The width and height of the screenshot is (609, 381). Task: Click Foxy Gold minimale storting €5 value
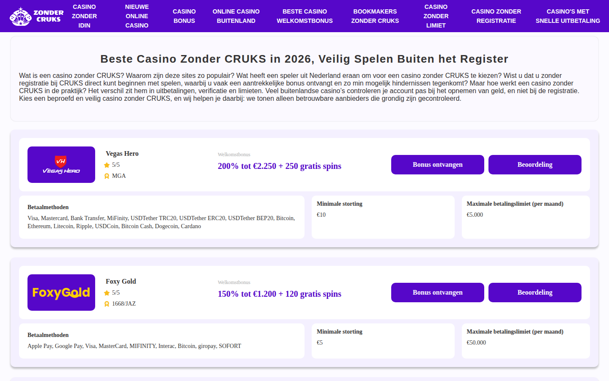pyautogui.click(x=320, y=343)
